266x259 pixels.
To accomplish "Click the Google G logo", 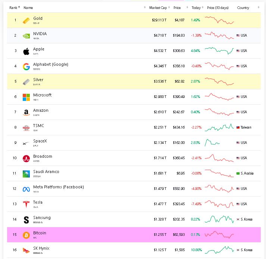I will coord(26,67).
